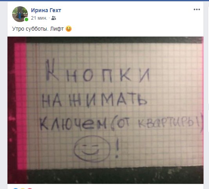This screenshot has height=189, width=209.
Task: Click the blue Facebook header bar at the top
Action: (104, 0)
